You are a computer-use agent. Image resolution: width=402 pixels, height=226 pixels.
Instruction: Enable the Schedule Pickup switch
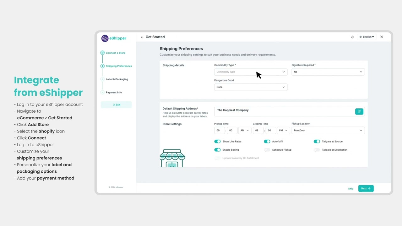(267, 150)
